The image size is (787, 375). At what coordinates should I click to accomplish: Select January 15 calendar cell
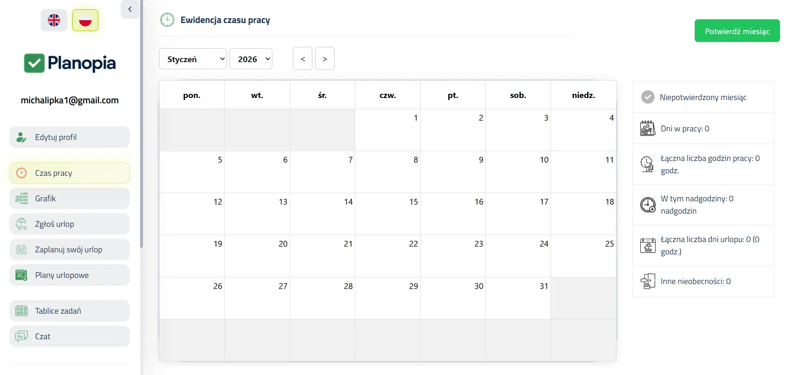click(387, 214)
